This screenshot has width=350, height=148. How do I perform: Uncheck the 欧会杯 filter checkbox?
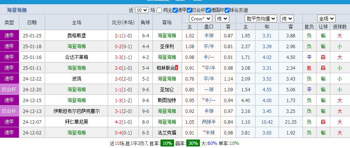189,10
